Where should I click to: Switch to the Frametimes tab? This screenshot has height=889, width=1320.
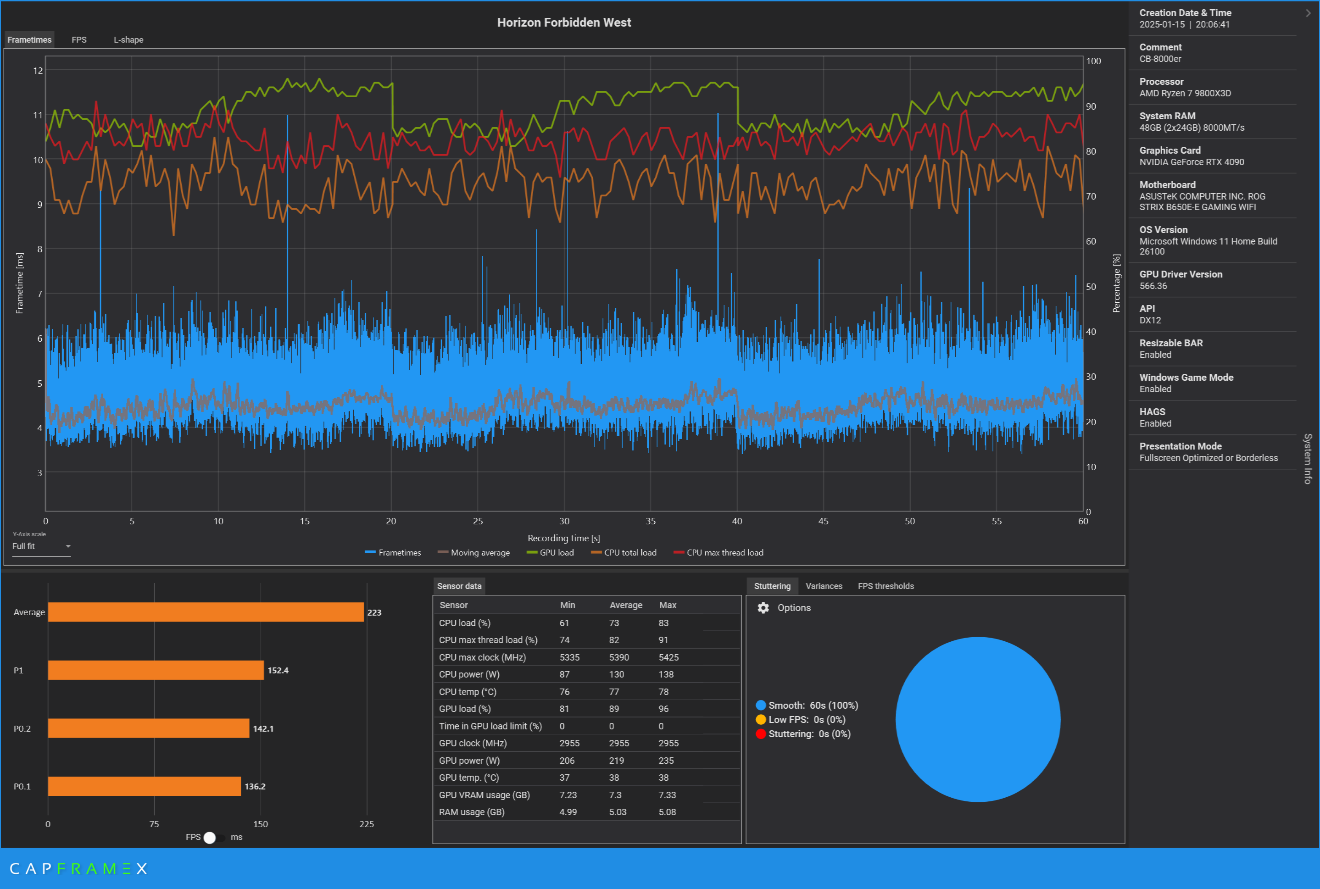pyautogui.click(x=29, y=40)
